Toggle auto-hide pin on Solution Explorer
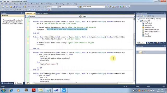Screen dimensions: 167x93 click(163, 13)
